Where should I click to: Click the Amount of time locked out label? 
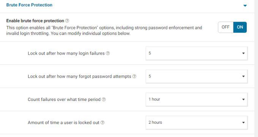coord(63,123)
